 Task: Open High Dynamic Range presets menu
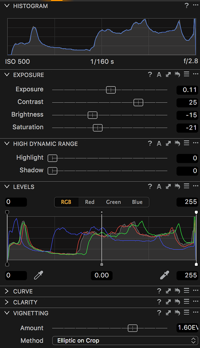[187, 143]
